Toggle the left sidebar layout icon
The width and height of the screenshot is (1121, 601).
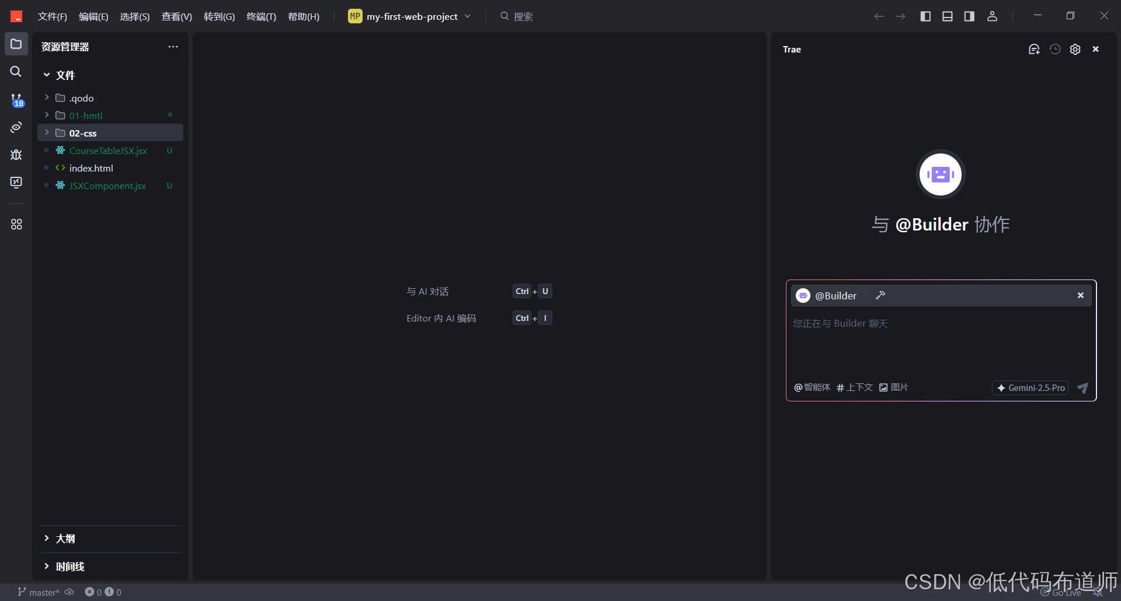925,16
